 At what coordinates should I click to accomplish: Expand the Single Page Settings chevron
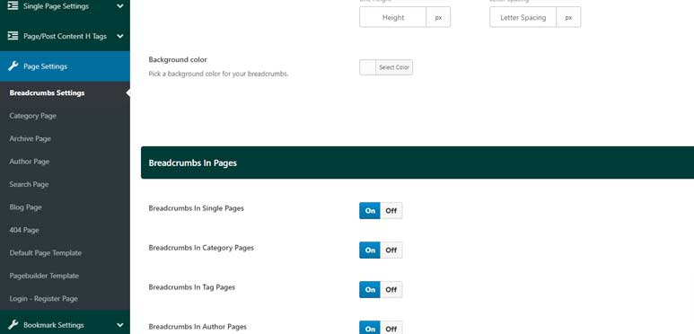120,6
